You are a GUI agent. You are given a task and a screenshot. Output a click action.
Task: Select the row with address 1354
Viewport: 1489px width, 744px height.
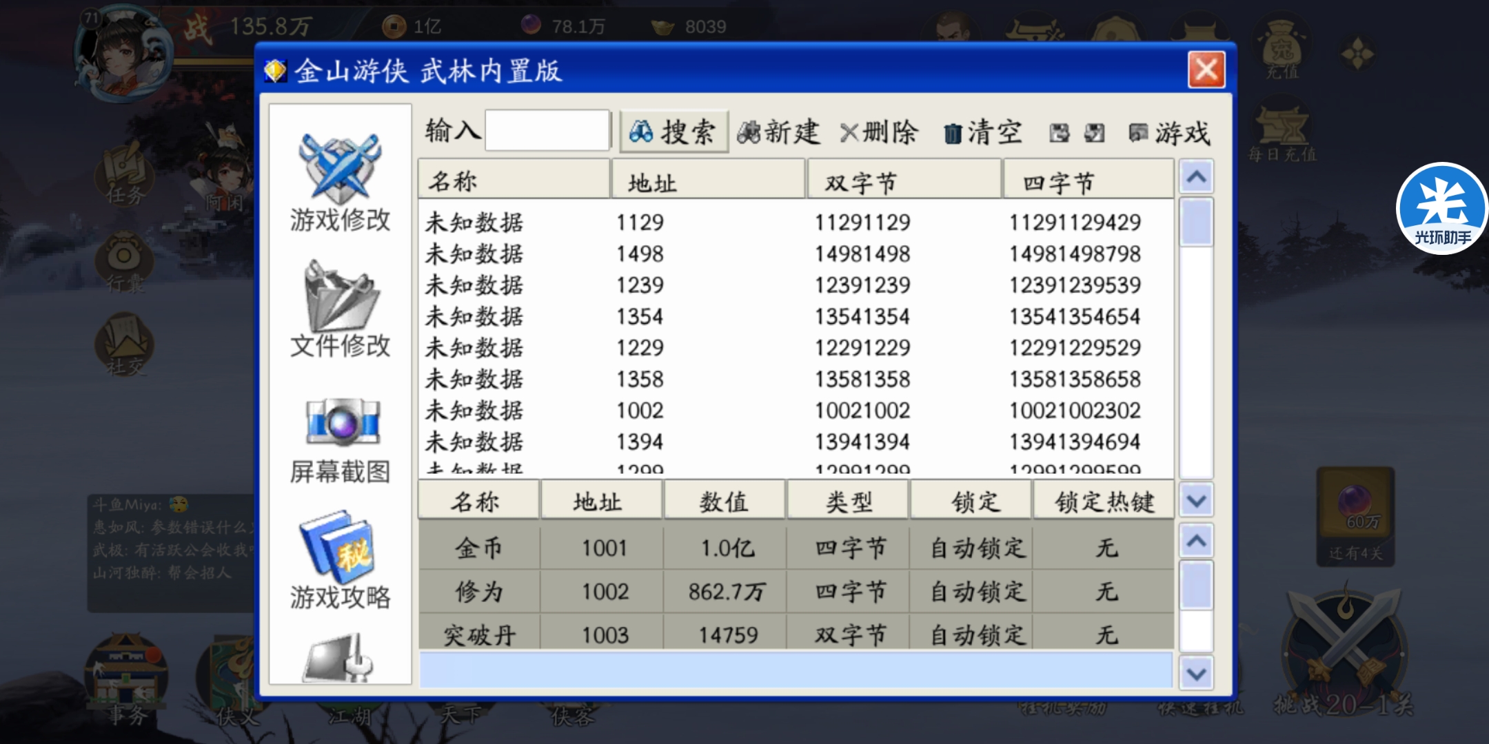(796, 316)
